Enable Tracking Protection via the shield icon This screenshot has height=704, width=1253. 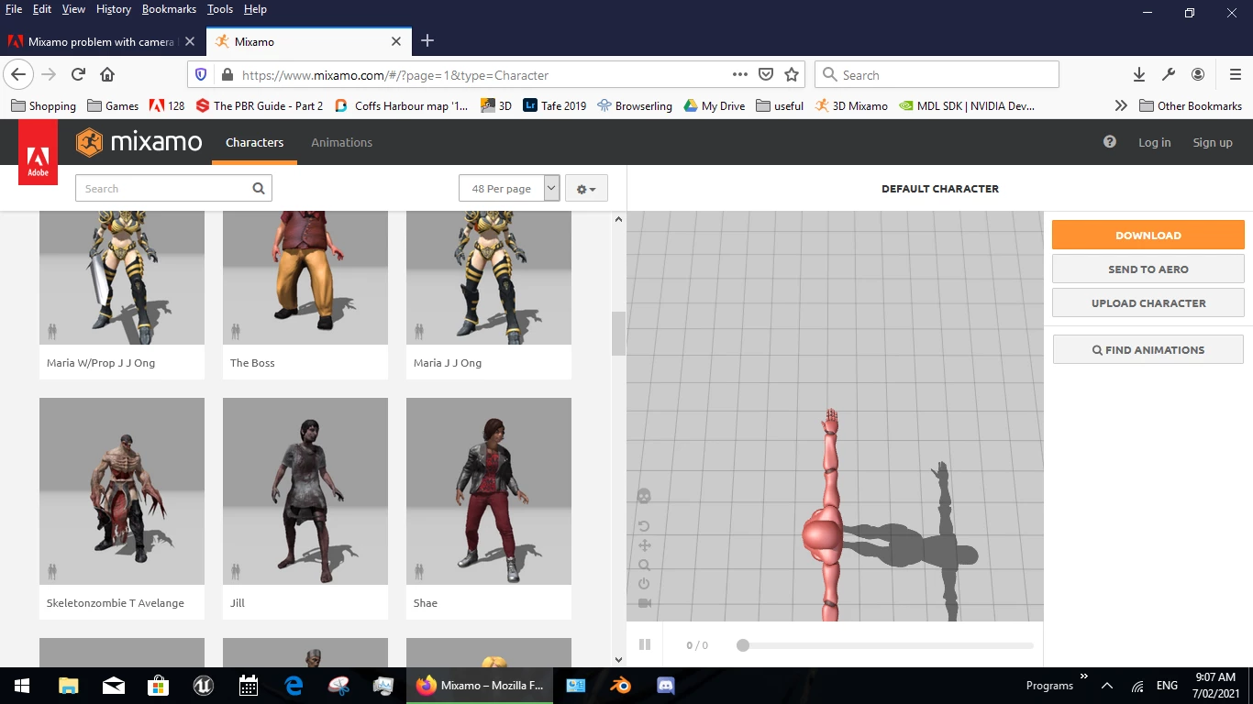pos(201,74)
